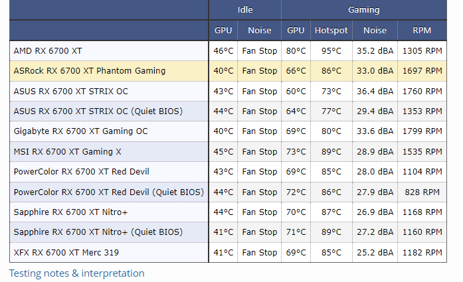Screen dimensions: 463x282
Task: Select MSI RX 6700 XT Gaming X
Action: (68, 151)
